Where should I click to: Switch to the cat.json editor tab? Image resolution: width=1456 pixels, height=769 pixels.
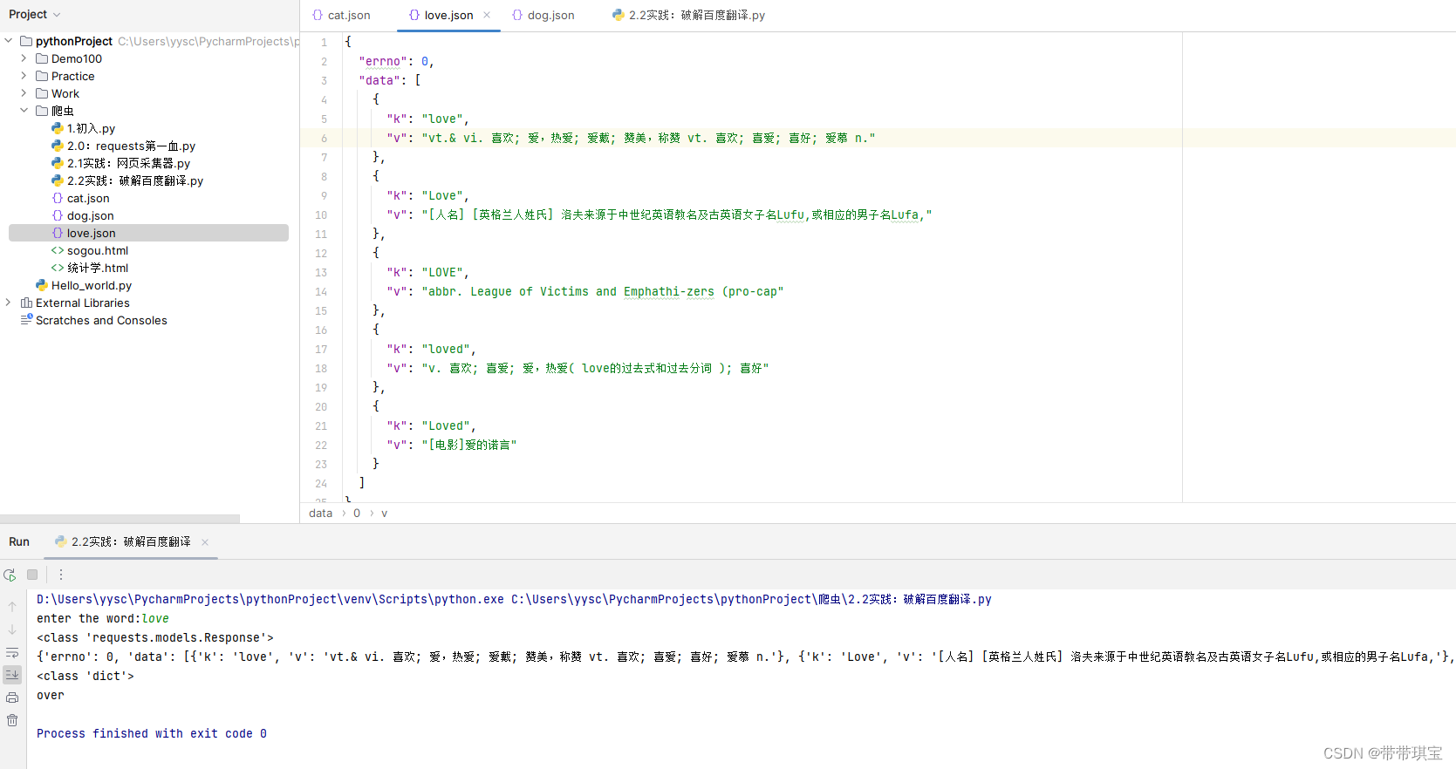click(342, 15)
